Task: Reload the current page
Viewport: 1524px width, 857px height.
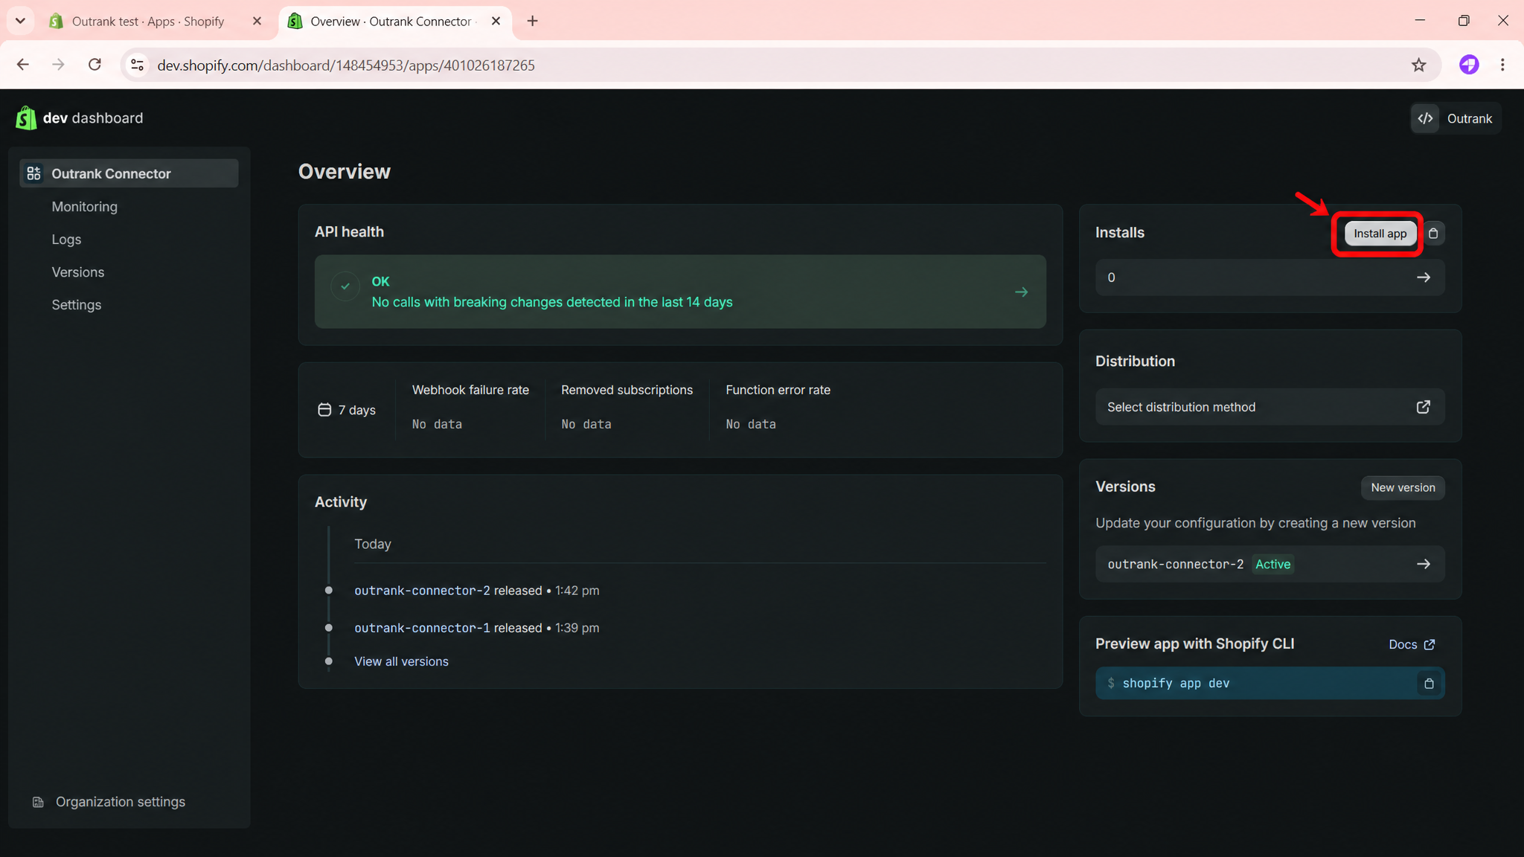Action: tap(95, 65)
